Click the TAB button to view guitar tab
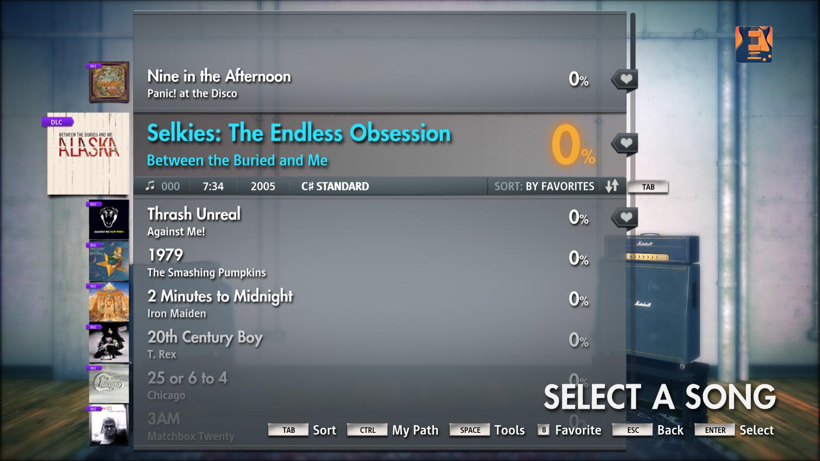The image size is (820, 461). click(649, 186)
